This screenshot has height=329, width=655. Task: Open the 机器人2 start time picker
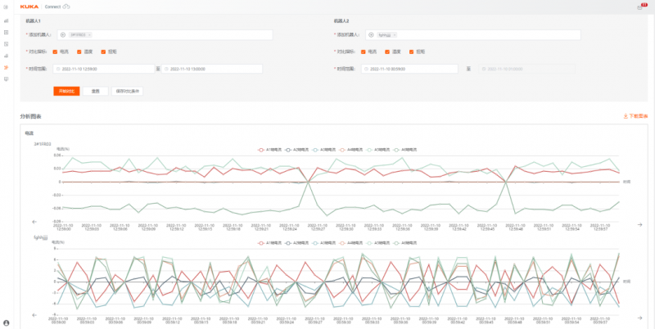[409, 69]
